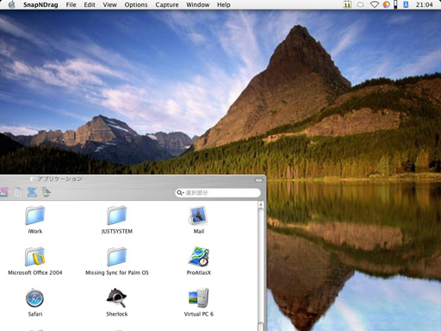
Task: Open the File menu
Action: pos(71,5)
